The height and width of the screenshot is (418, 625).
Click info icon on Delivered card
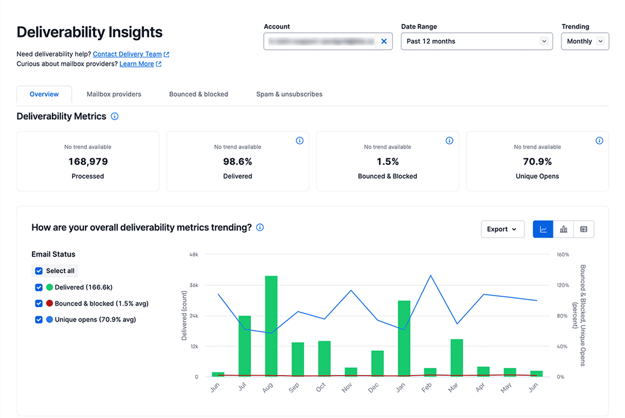pos(299,141)
